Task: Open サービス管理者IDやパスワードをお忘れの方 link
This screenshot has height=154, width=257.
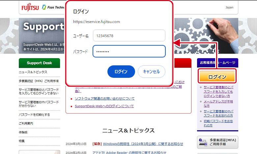Action: [x=218, y=114]
